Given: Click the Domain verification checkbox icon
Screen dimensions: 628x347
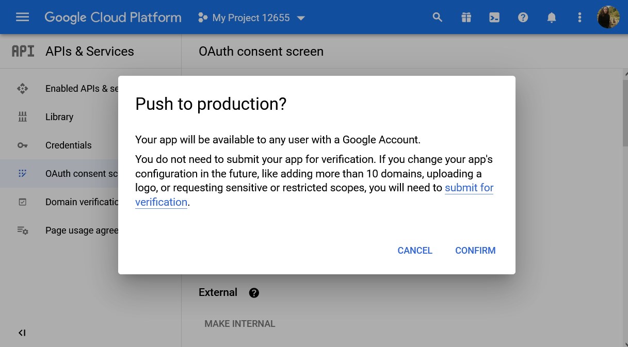Looking at the screenshot, I should (23, 202).
